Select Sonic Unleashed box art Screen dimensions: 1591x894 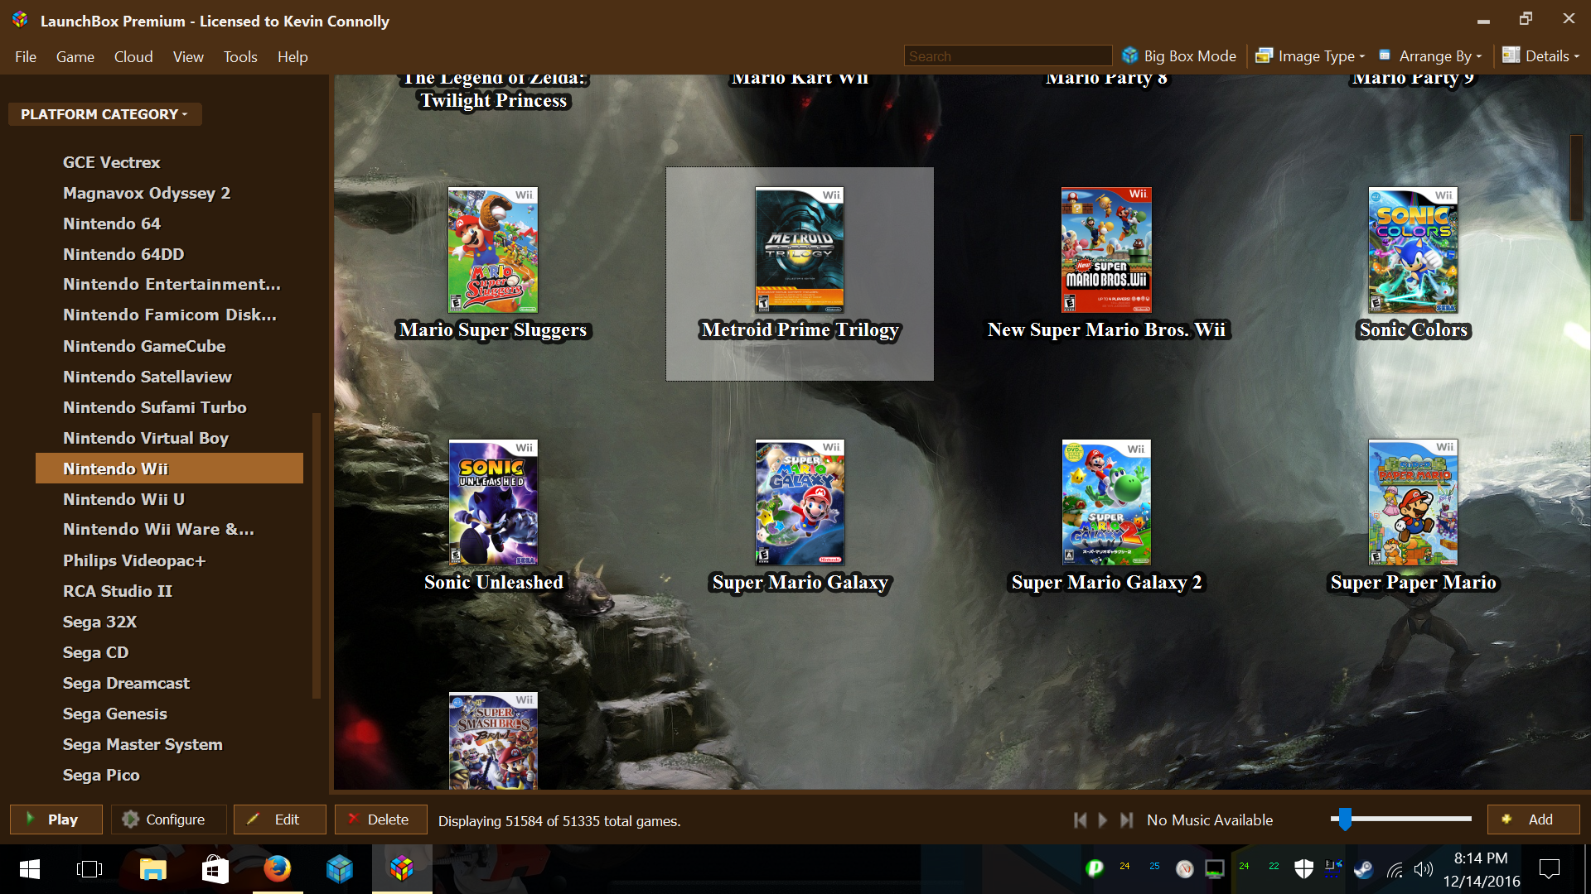[493, 502]
